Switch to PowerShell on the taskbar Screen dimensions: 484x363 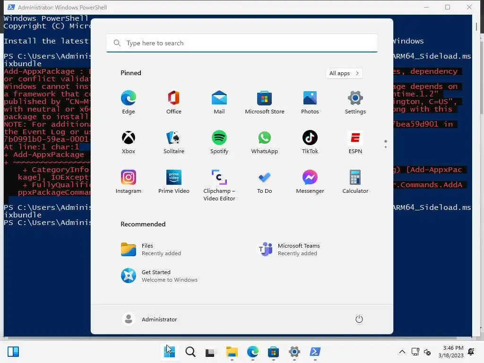click(x=315, y=352)
